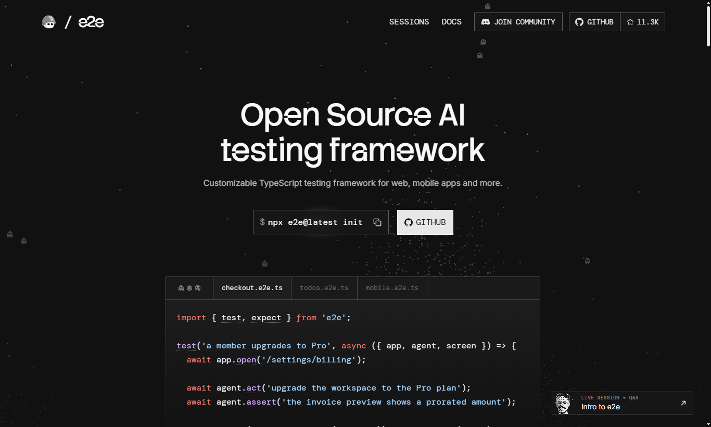Click the ghost icons in editor header
This screenshot has height=427, width=711.
pyautogui.click(x=189, y=288)
